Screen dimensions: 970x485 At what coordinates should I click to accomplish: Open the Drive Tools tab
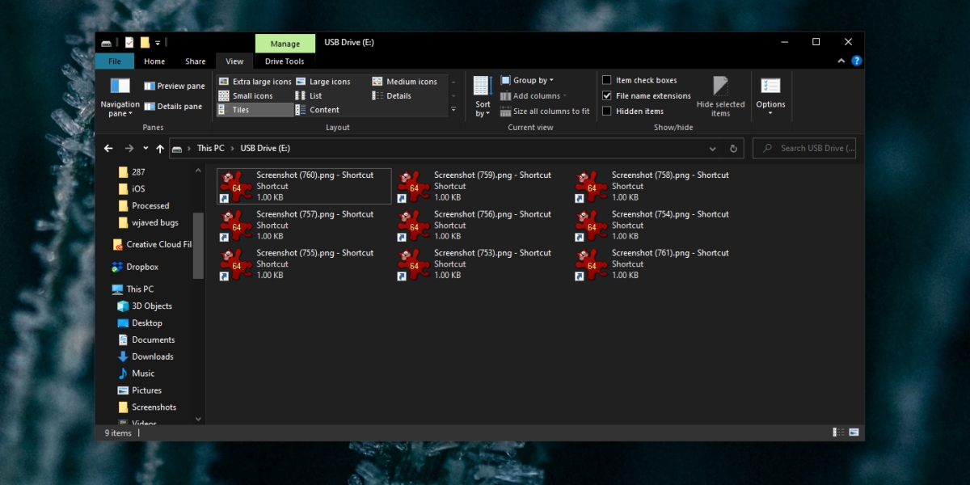coord(285,61)
